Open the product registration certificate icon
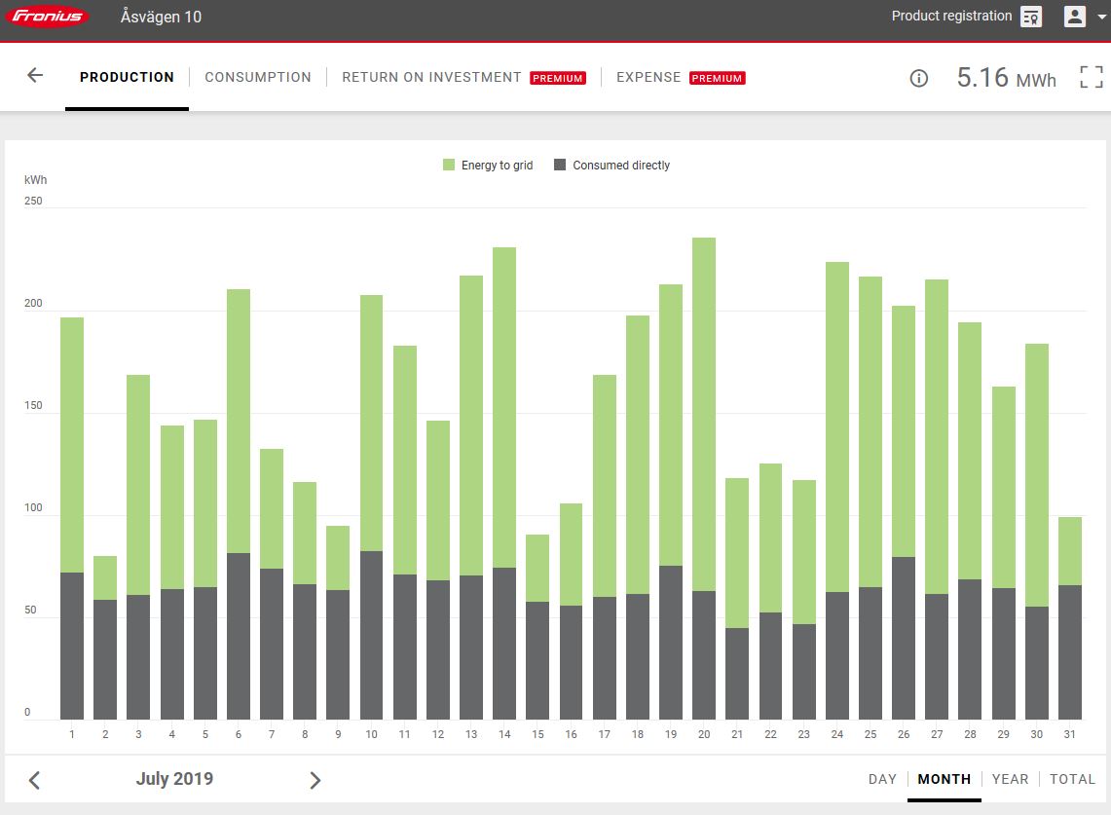This screenshot has width=1111, height=815. pyautogui.click(x=1031, y=17)
